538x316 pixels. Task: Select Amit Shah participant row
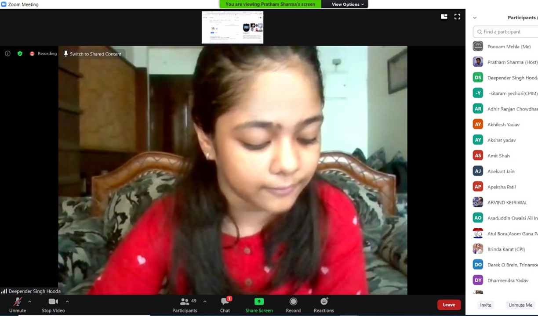505,155
